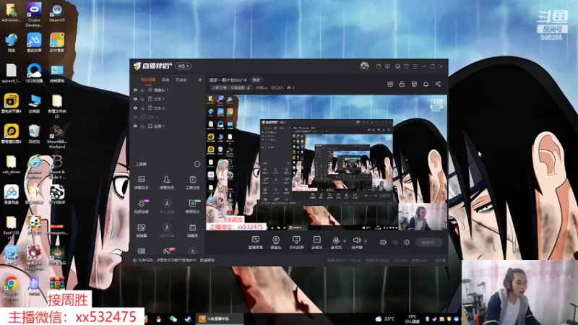
Task: Lock the 摄像头 1 source
Action: (142, 90)
